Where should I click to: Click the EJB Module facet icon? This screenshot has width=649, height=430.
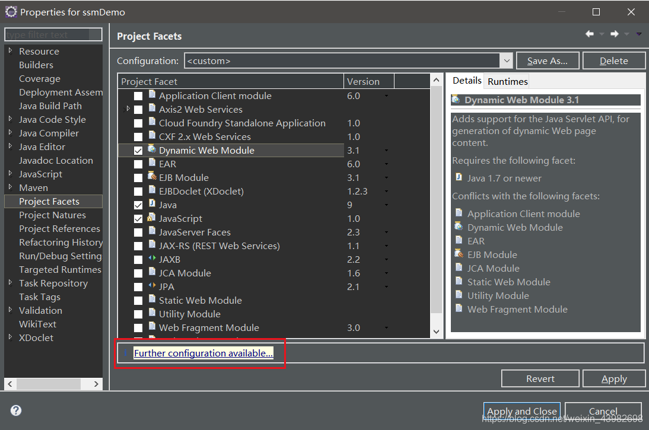pyautogui.click(x=152, y=176)
